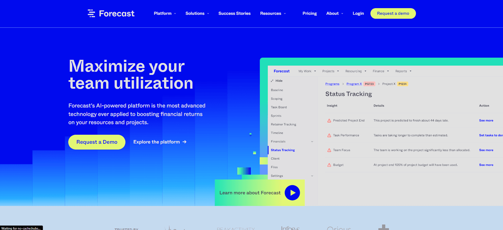The width and height of the screenshot is (503, 230).
Task: Click the warning icon beside Budget
Action: click(x=329, y=165)
